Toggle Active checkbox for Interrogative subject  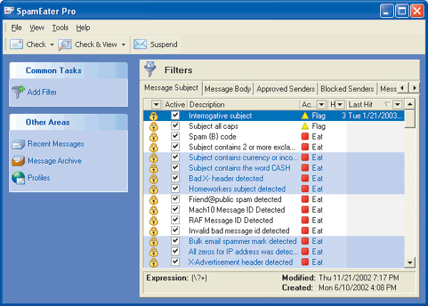click(x=175, y=115)
